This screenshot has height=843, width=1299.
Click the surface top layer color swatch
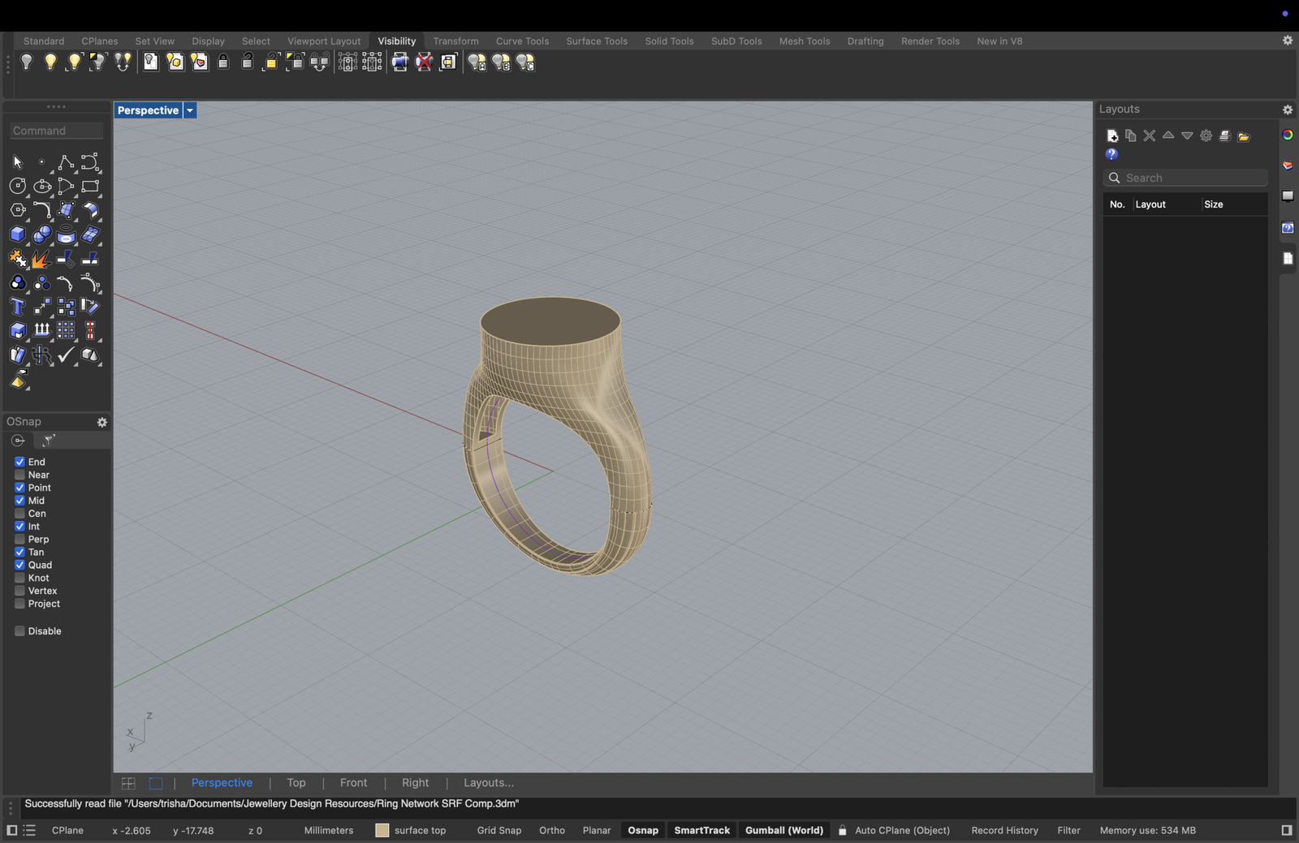coord(382,830)
